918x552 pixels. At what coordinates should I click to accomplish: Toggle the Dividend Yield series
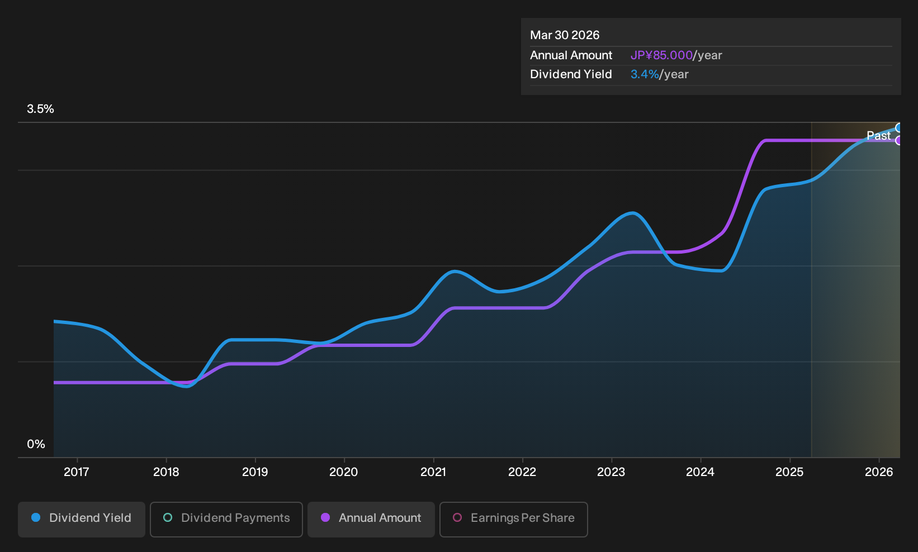pos(82,519)
